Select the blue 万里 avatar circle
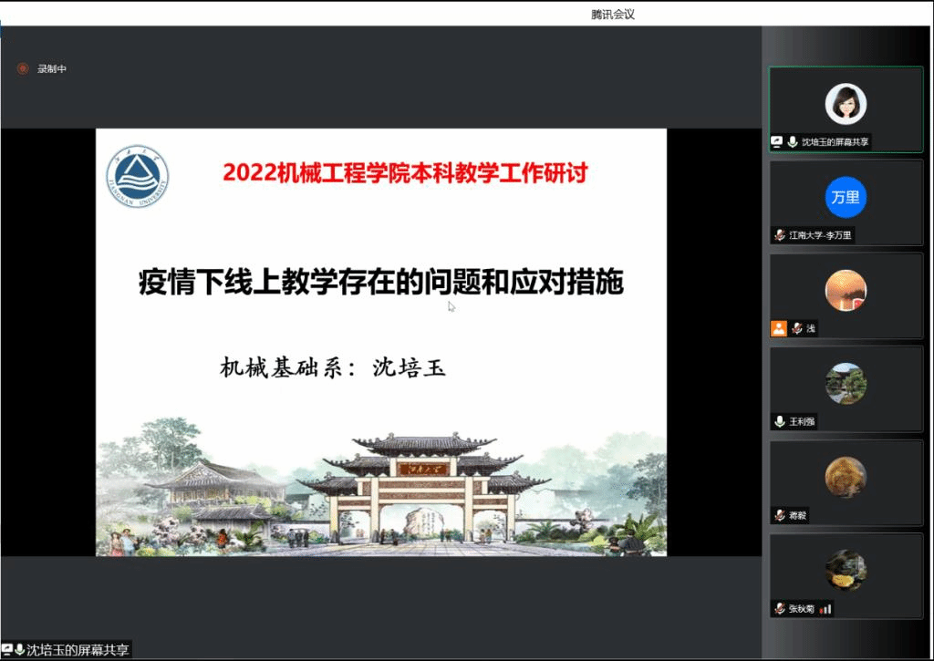Screen dimensions: 934x661 click(x=846, y=197)
